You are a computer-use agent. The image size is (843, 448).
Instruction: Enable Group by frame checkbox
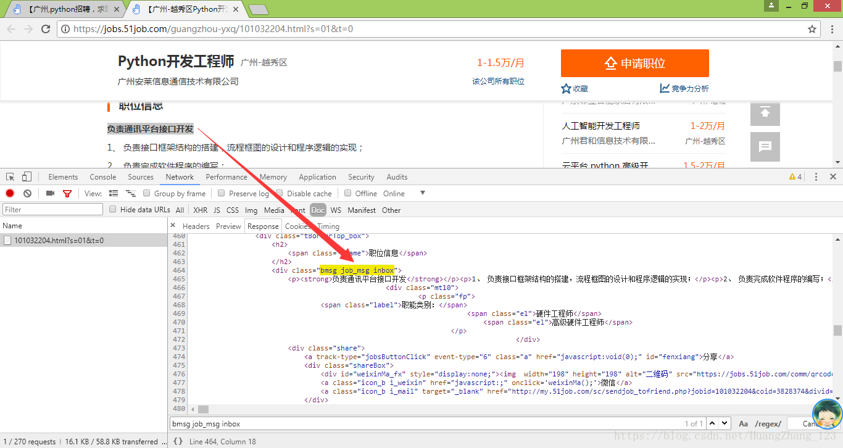pyautogui.click(x=147, y=193)
